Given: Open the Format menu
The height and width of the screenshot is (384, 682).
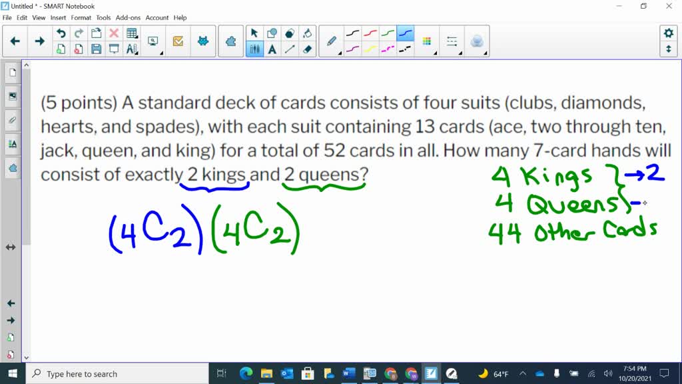Looking at the screenshot, I should tap(81, 18).
